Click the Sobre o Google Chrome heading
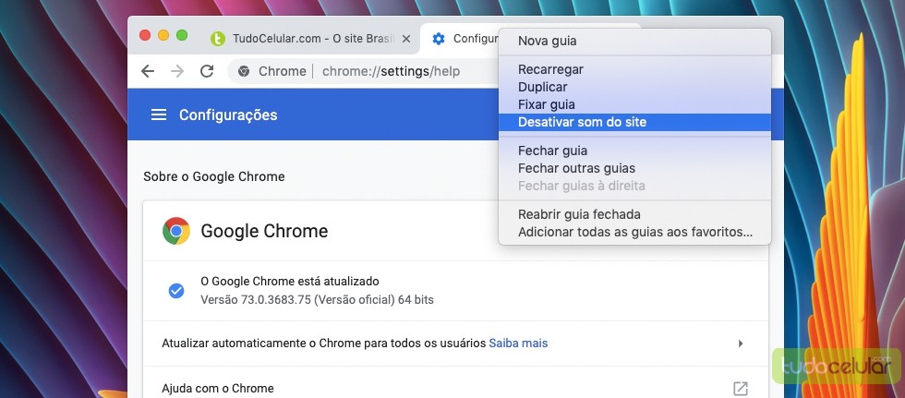905x398 pixels. click(x=214, y=176)
